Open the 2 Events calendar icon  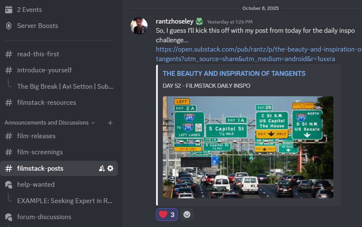pos(9,10)
